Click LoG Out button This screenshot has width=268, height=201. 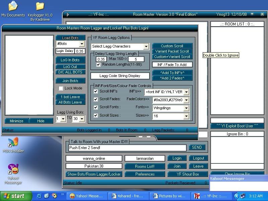coord(70,67)
